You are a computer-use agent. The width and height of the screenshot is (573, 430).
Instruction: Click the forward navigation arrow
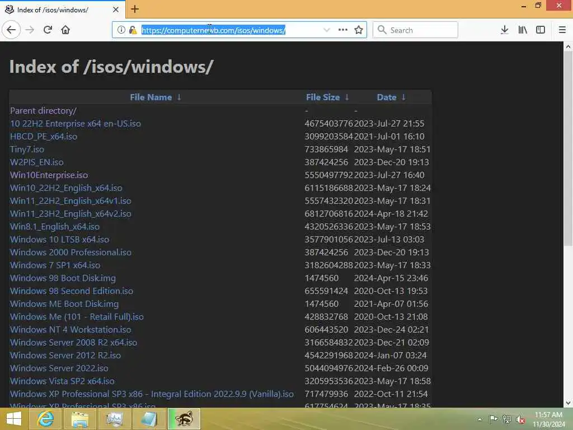pyautogui.click(x=30, y=30)
